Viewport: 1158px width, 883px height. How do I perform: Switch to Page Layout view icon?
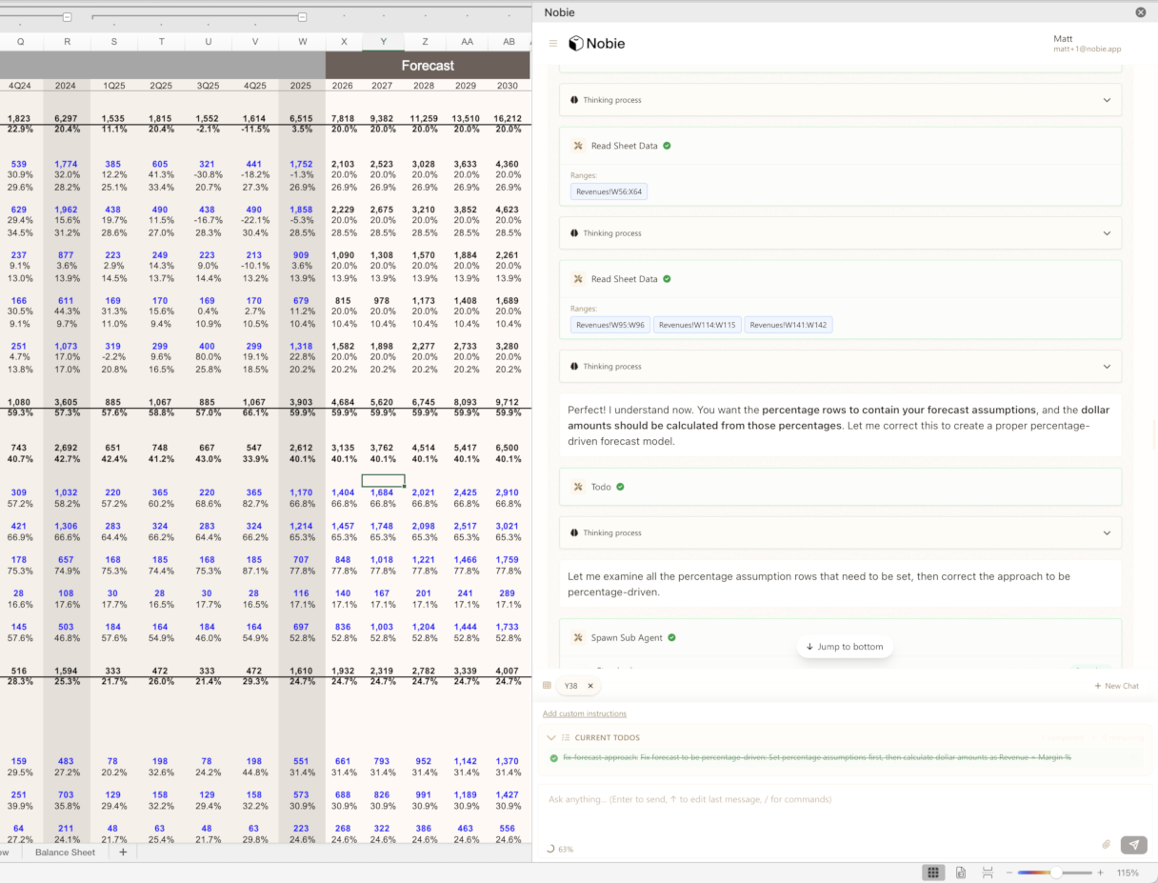tap(961, 873)
